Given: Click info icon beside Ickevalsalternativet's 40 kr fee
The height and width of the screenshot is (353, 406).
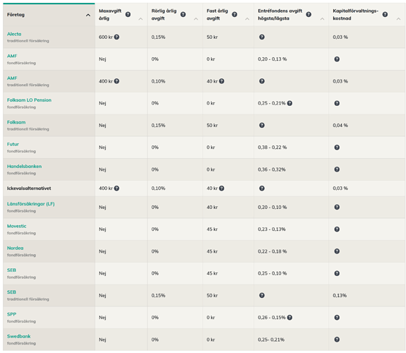Looking at the screenshot, I should pos(222,189).
